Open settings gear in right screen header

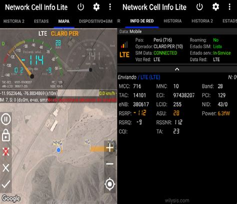[215, 7]
